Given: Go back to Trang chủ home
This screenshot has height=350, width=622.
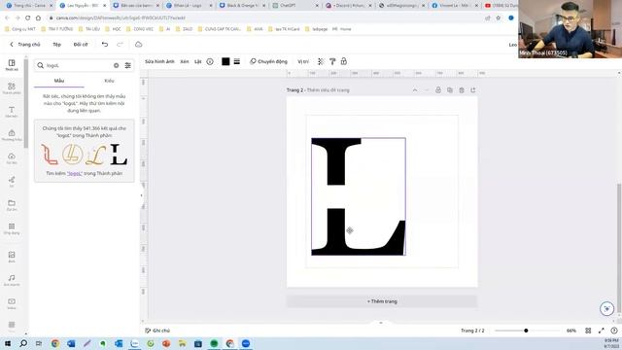Looking at the screenshot, I should click(25, 45).
